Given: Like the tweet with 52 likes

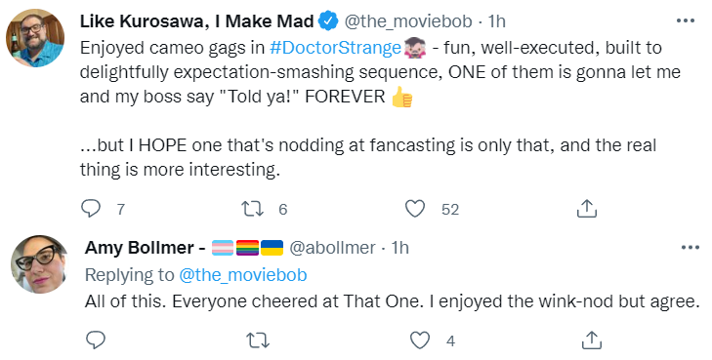Looking at the screenshot, I should coord(415,209).
